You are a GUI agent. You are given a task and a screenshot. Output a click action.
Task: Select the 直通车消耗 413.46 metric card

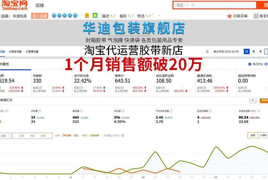(216, 83)
